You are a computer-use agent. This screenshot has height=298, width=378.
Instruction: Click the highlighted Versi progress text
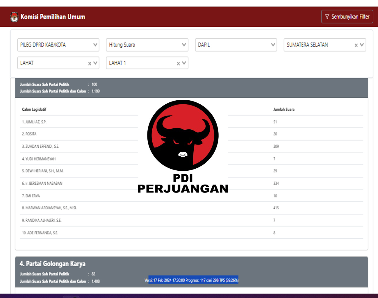(193, 280)
